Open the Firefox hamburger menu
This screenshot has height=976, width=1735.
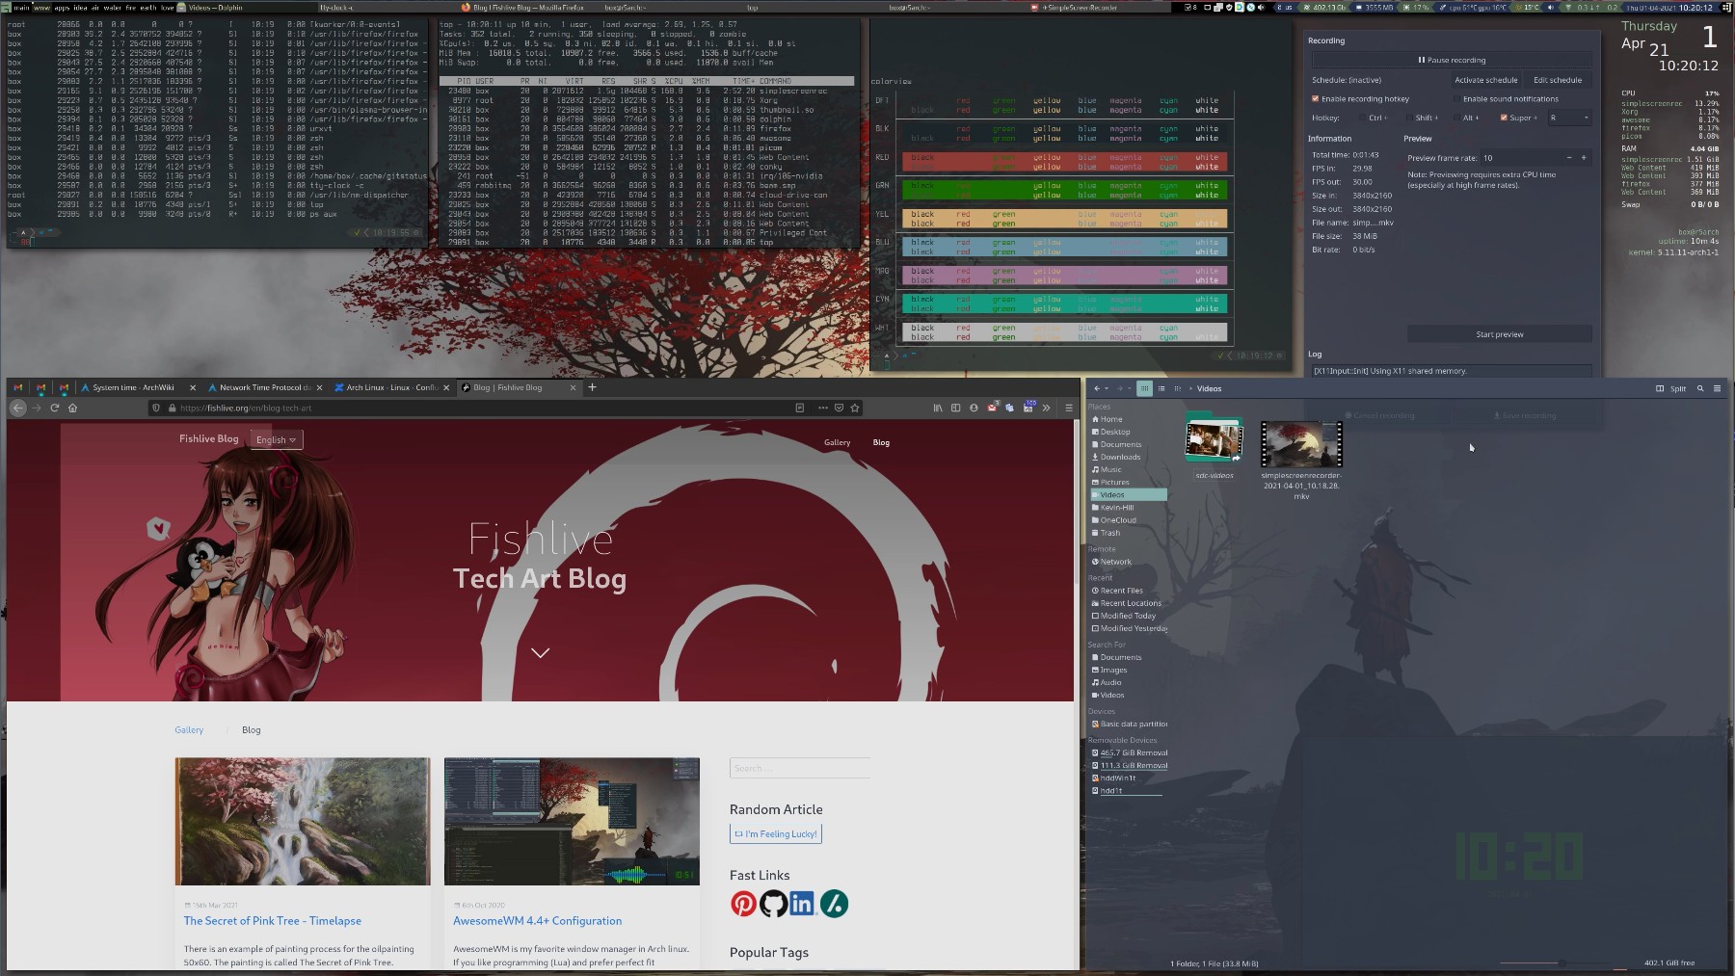[1069, 408]
